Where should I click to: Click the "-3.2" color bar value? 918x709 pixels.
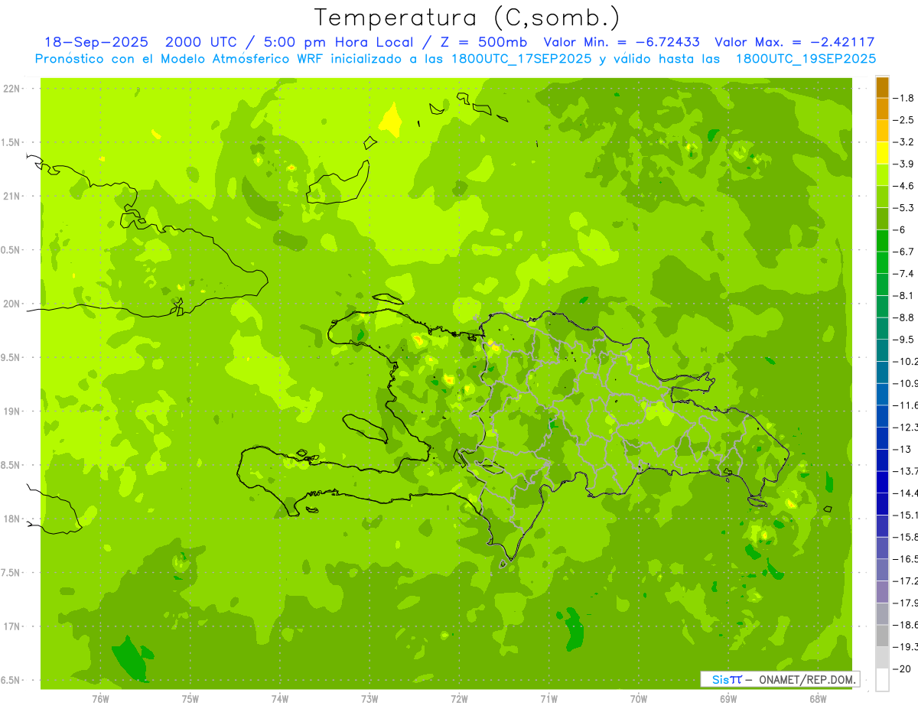[904, 142]
